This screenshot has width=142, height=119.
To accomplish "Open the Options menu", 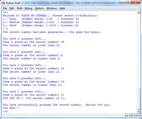I will [x=39, y=8].
